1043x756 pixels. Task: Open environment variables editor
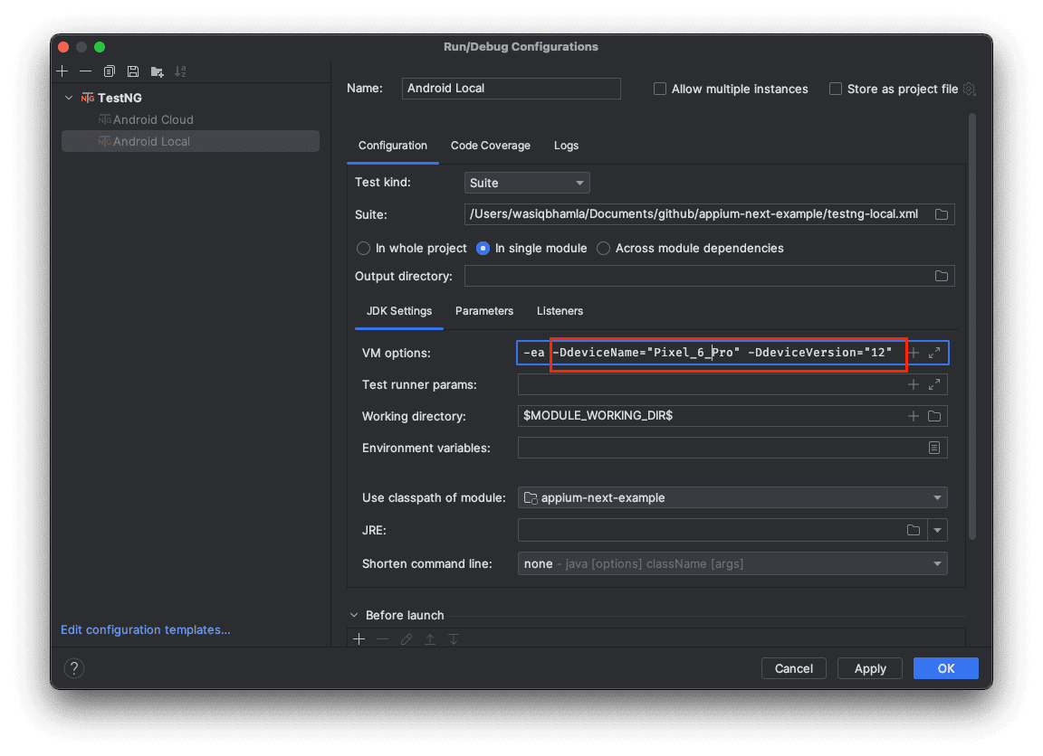934,448
